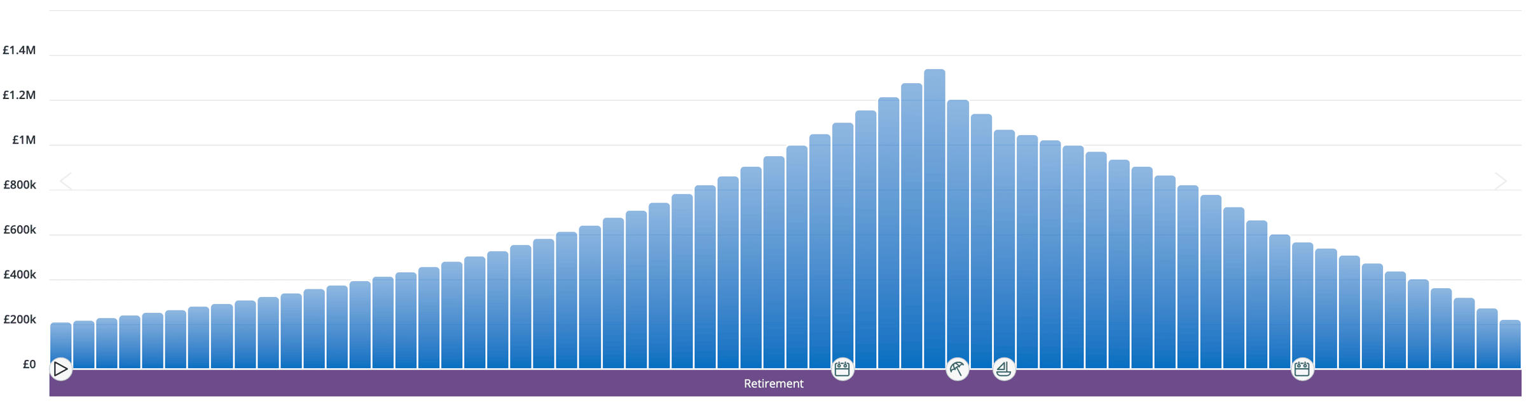
Task: Select the bar immediately left of the peak
Action: pyautogui.click(x=911, y=222)
